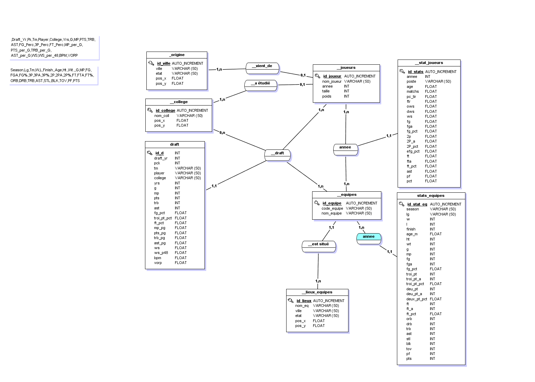Select the _origine entity title
The height and width of the screenshot is (382, 535).
point(177,55)
